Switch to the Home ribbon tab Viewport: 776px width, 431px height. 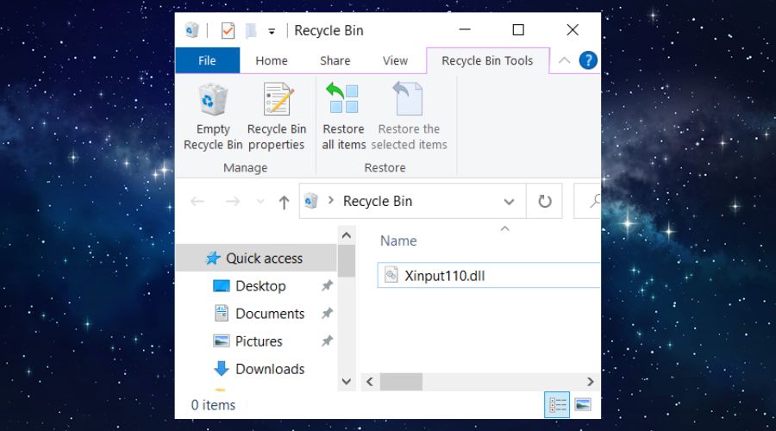[x=272, y=60]
